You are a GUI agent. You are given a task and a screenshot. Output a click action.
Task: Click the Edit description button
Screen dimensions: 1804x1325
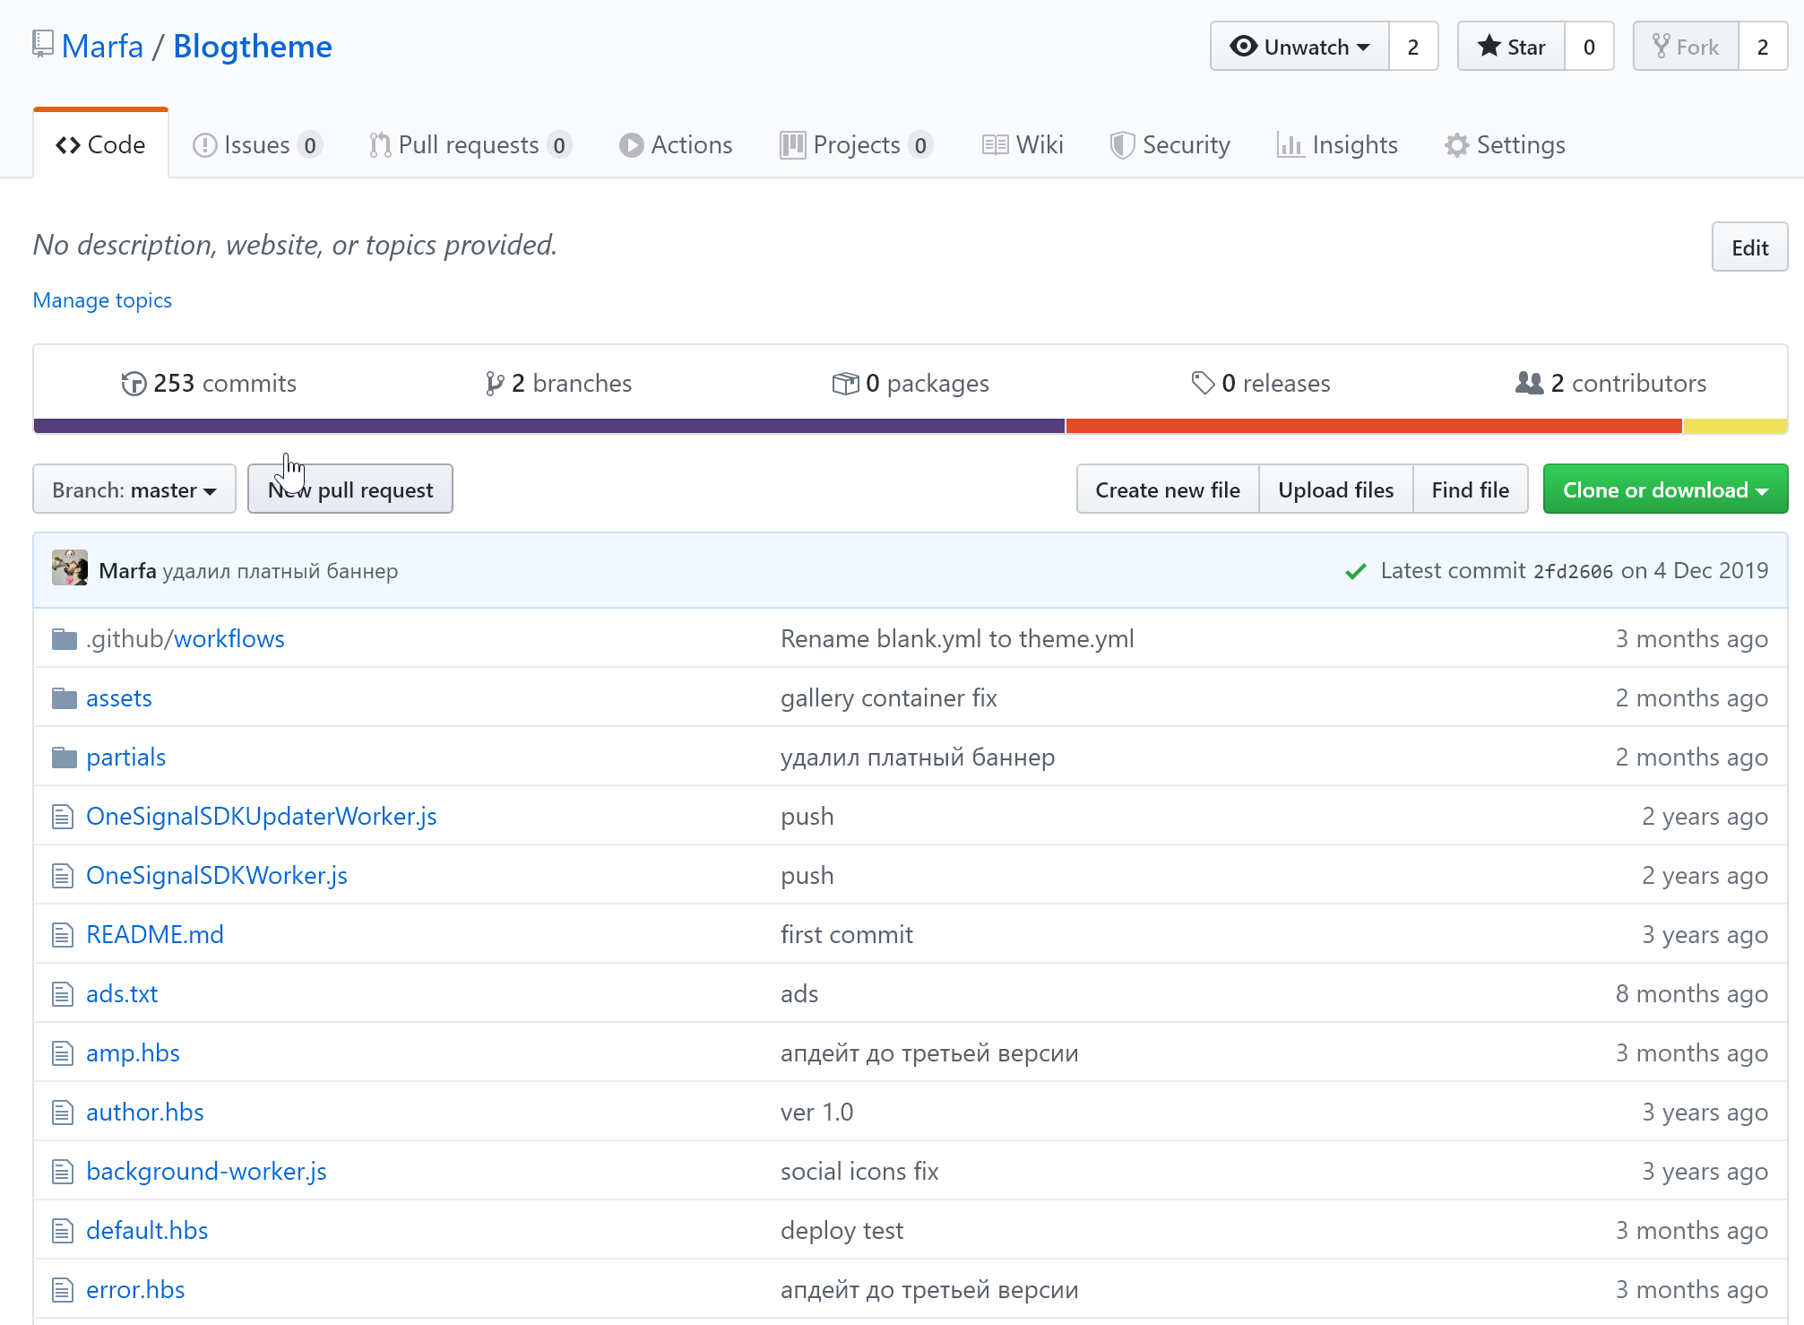1748,247
